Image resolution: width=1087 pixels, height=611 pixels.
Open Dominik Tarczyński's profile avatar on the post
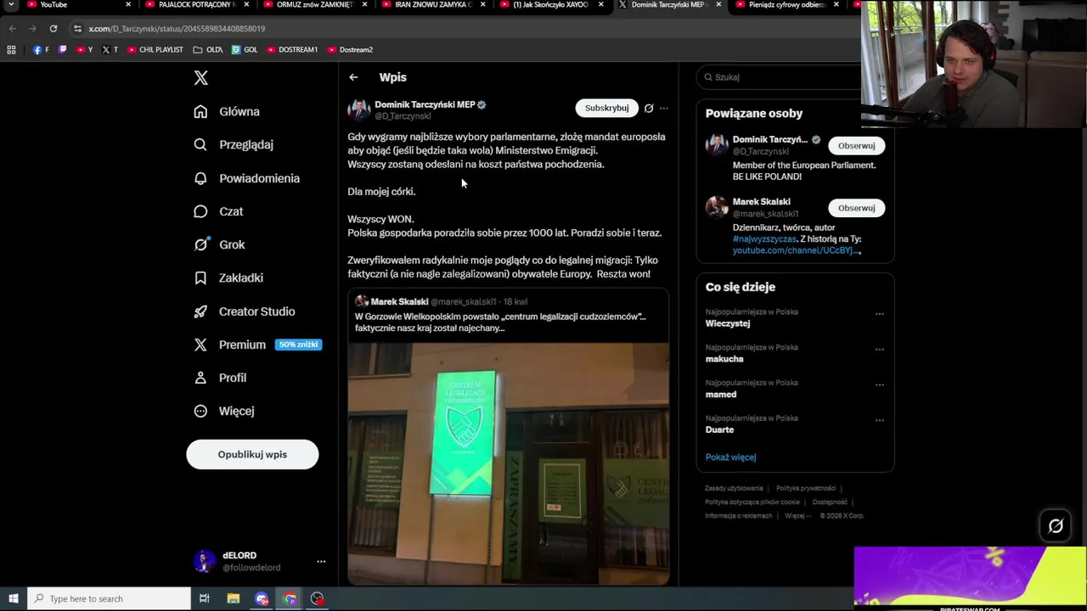point(358,109)
